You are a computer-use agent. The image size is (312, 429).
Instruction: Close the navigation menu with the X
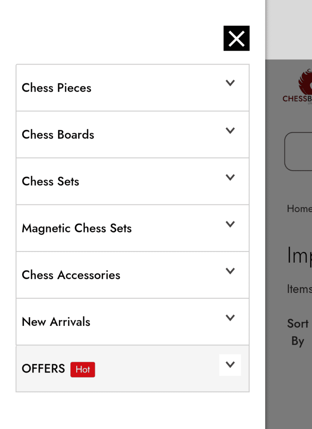(236, 39)
